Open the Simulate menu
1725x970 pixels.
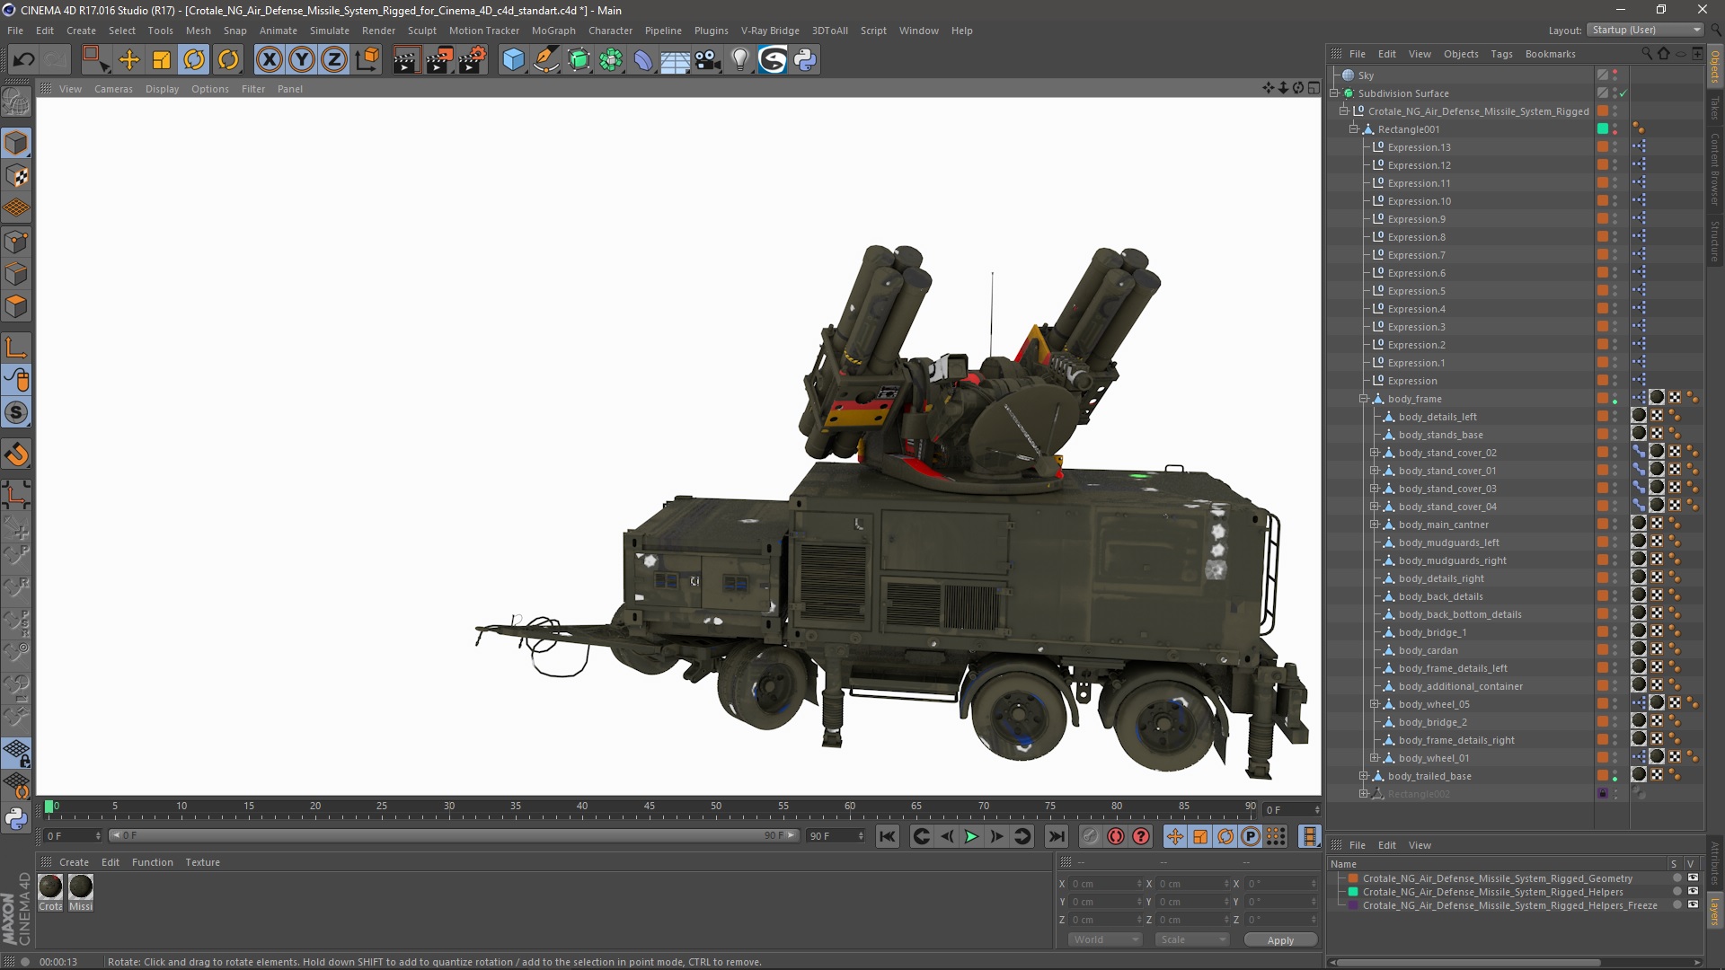[329, 31]
